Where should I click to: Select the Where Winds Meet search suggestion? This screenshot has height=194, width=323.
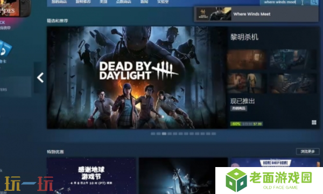coord(256,14)
